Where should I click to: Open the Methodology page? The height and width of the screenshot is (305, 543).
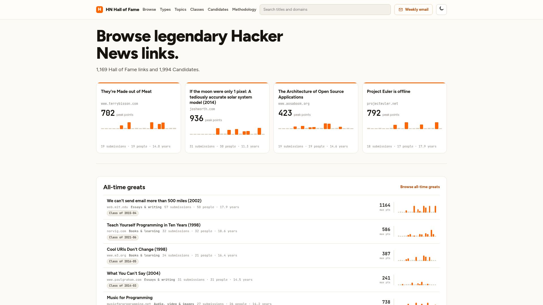point(244,10)
